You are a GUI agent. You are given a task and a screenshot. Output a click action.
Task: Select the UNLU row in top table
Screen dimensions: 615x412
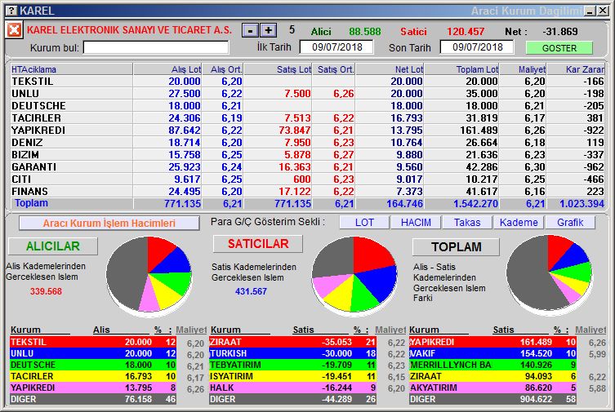click(x=307, y=93)
